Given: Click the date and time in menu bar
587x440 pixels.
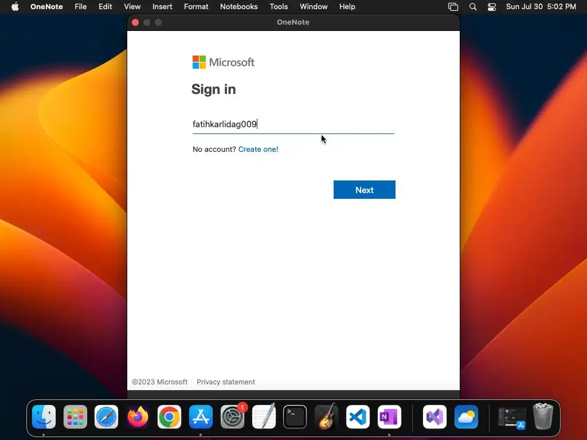Looking at the screenshot, I should click(x=541, y=6).
